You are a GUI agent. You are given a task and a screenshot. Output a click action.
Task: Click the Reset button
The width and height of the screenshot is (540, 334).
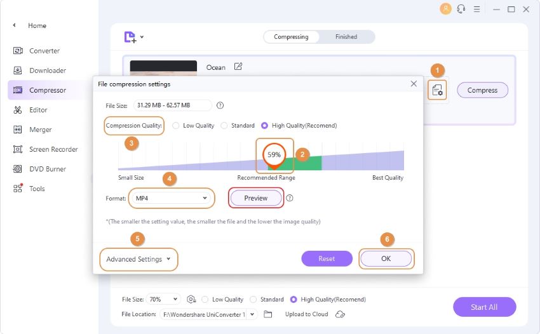(327, 258)
